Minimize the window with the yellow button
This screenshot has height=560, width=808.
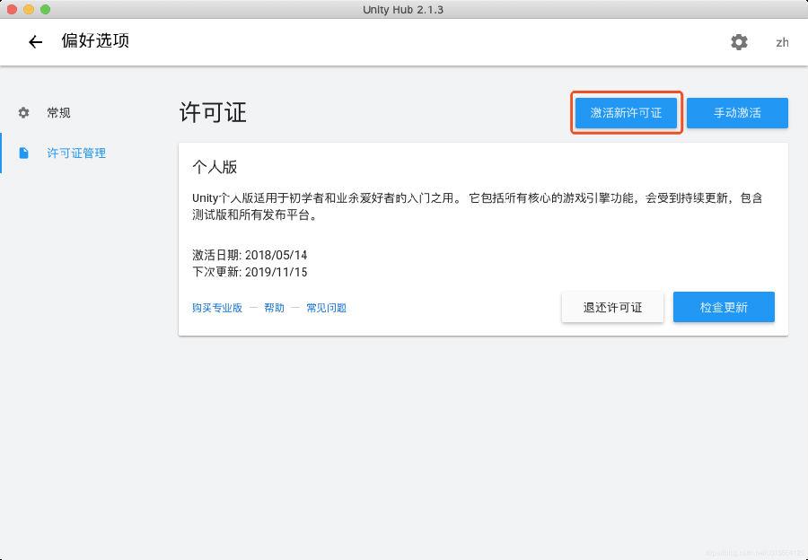[29, 9]
